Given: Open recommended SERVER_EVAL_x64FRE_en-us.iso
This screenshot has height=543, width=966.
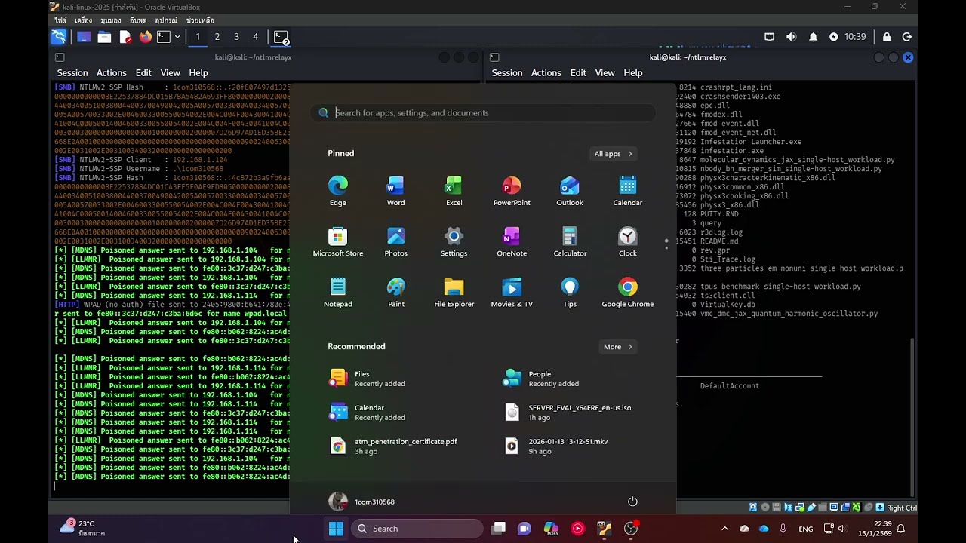Looking at the screenshot, I should coord(568,413).
